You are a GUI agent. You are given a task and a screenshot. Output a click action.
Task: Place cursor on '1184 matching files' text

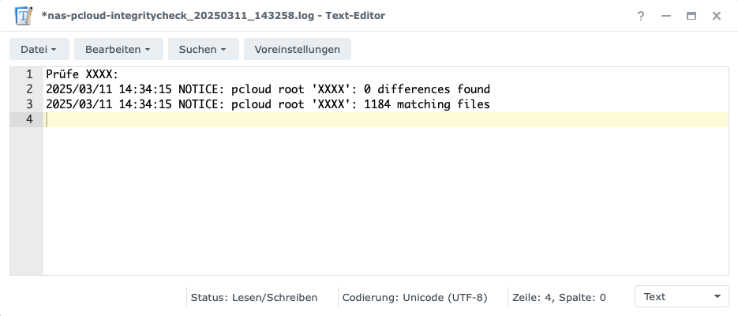[427, 104]
